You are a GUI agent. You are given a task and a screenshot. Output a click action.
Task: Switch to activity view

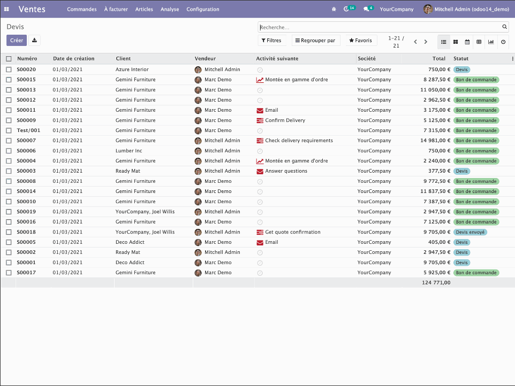coord(503,42)
